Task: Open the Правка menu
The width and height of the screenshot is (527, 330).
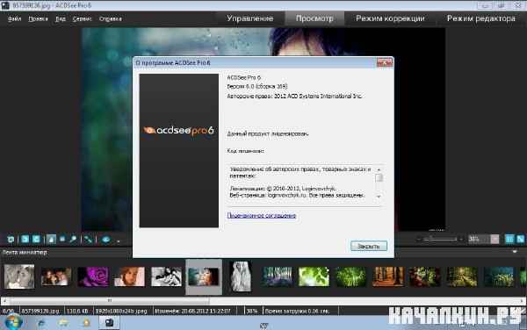Action: pos(38,18)
